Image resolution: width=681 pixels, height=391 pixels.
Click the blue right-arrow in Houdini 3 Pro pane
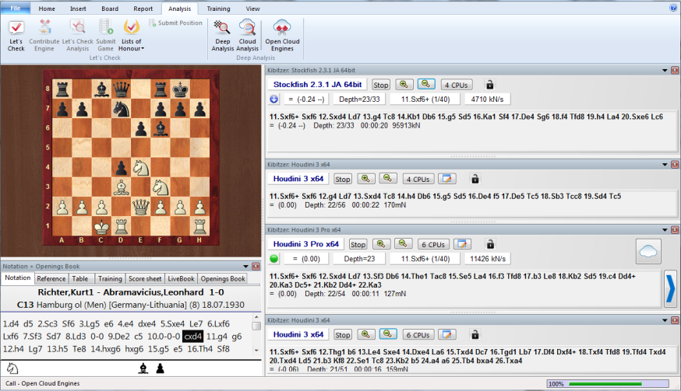(x=671, y=288)
